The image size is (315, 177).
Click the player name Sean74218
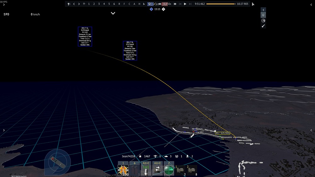129,156
